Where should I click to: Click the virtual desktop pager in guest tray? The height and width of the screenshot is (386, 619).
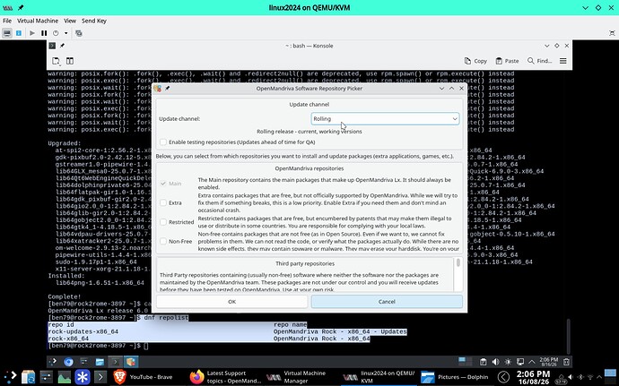click(465, 362)
